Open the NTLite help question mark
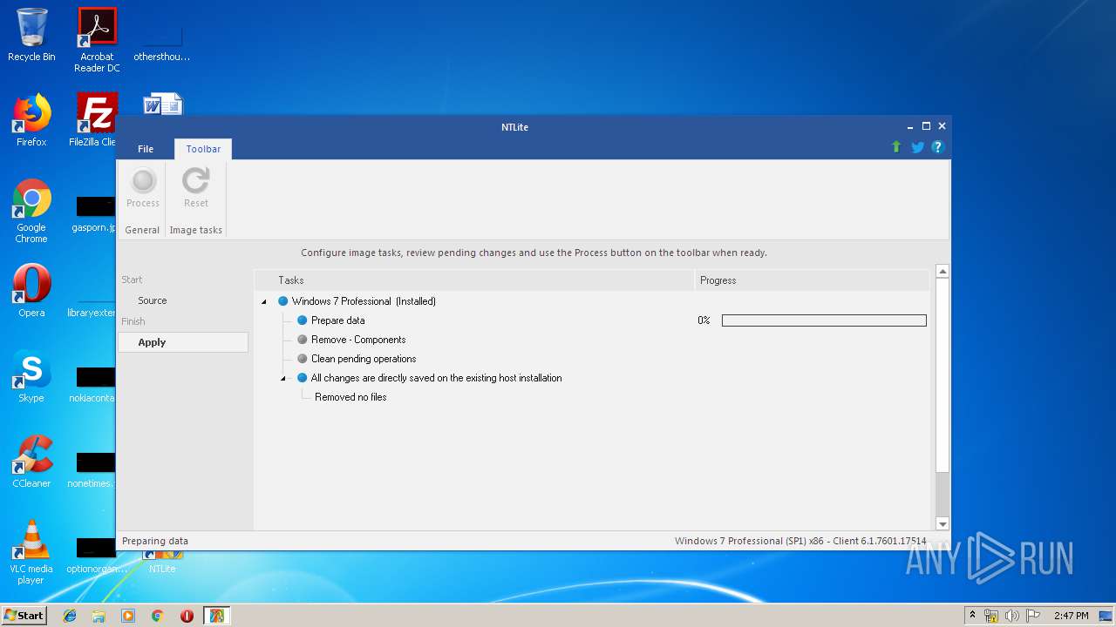Image resolution: width=1116 pixels, height=627 pixels. tap(938, 147)
